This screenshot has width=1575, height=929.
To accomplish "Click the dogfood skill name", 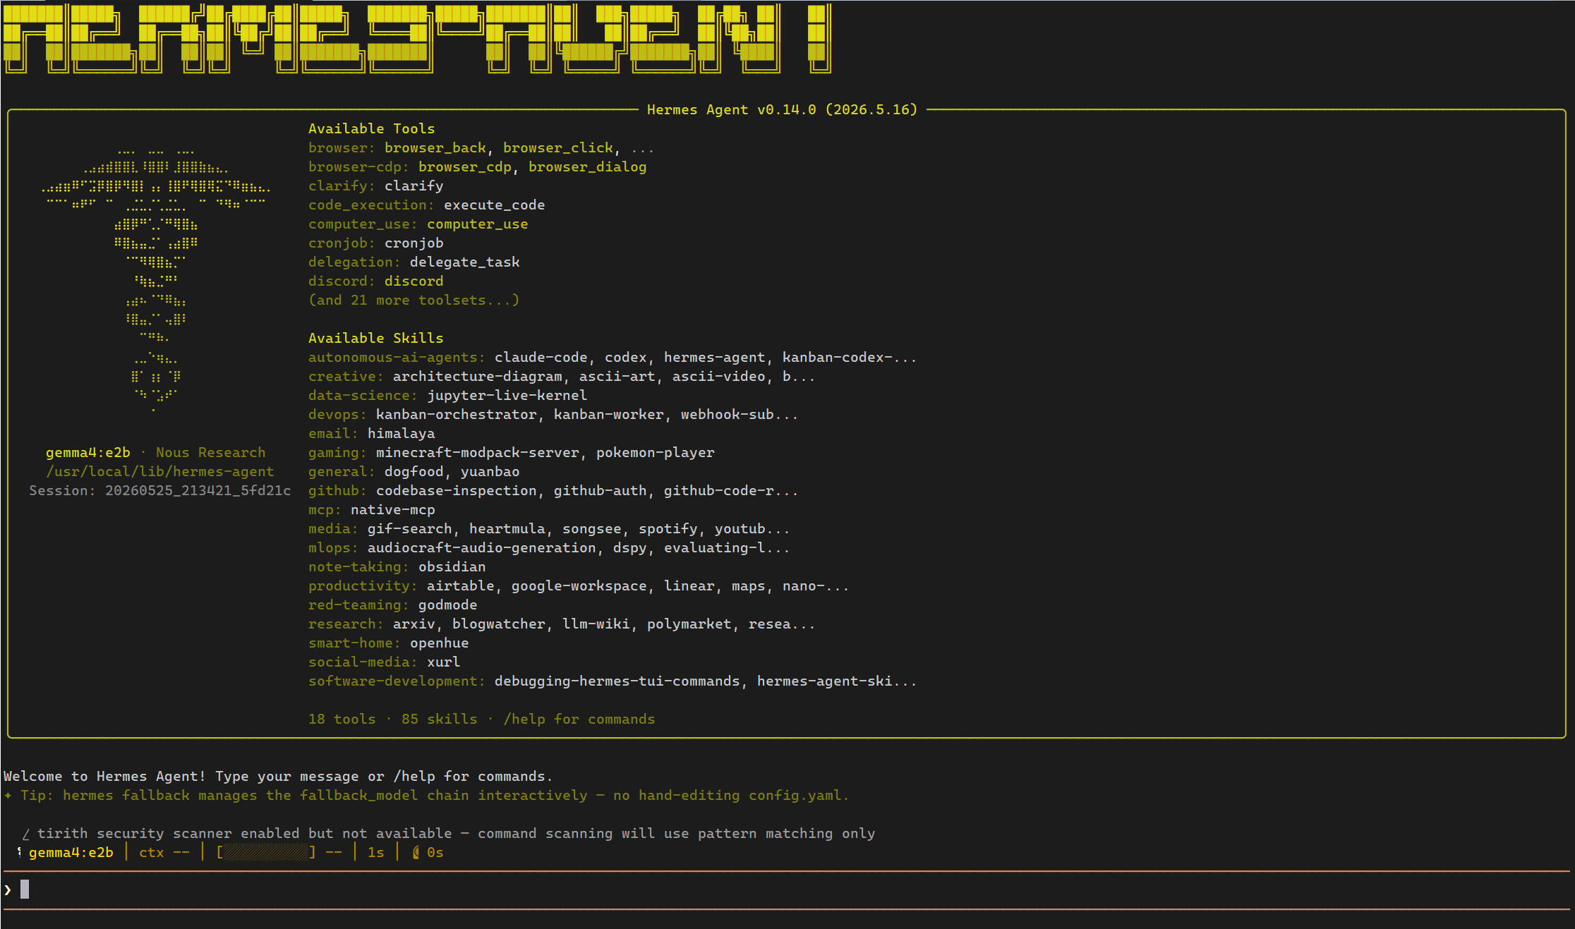I will (414, 471).
